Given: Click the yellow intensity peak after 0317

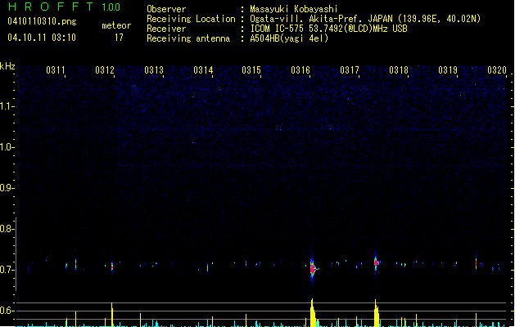Looking at the screenshot, I should 377,313.
